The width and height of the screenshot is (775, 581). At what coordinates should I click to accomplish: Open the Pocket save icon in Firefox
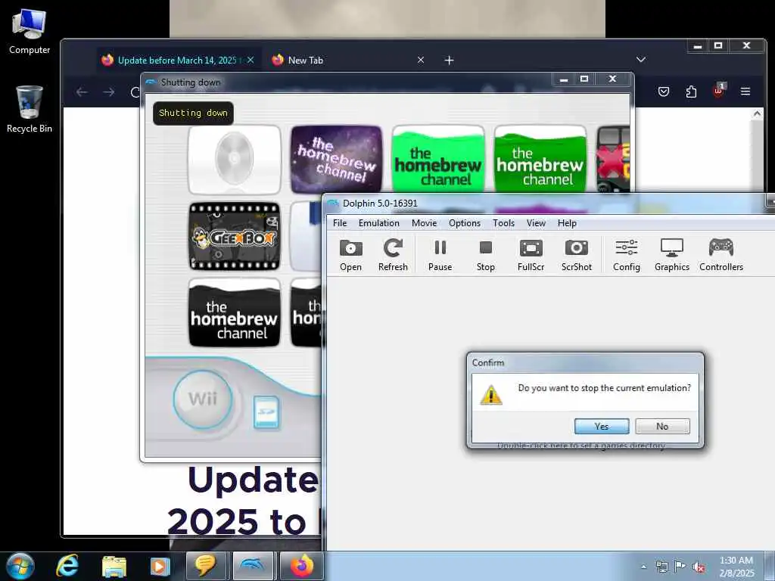663,92
